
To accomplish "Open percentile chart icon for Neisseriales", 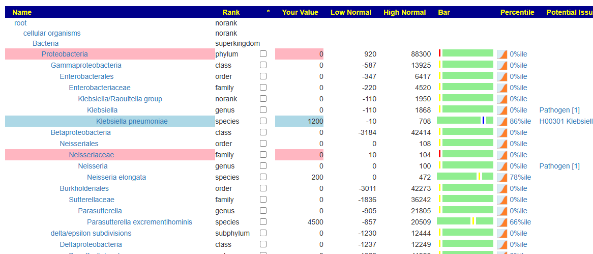I will coord(502,144).
